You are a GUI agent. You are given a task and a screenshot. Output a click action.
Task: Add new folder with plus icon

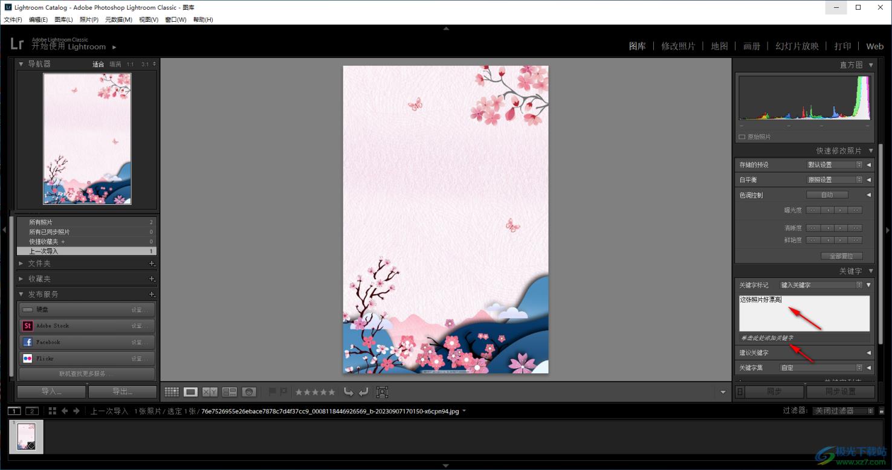(x=152, y=263)
